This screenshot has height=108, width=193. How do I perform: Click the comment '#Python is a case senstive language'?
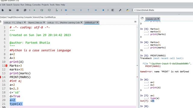(40, 50)
